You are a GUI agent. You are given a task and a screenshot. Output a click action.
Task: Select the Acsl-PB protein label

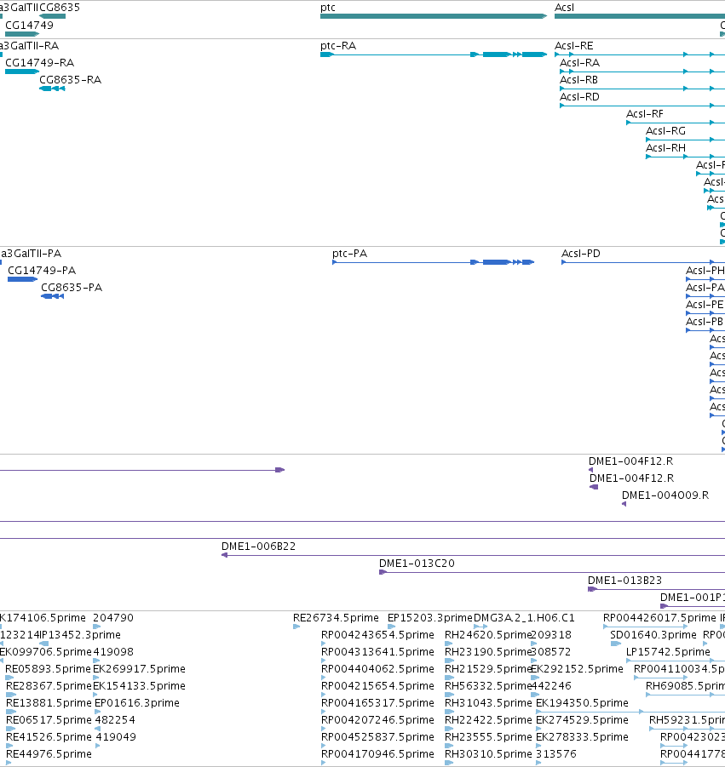705,323
